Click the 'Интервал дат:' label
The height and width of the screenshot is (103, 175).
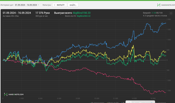coord(7,5)
